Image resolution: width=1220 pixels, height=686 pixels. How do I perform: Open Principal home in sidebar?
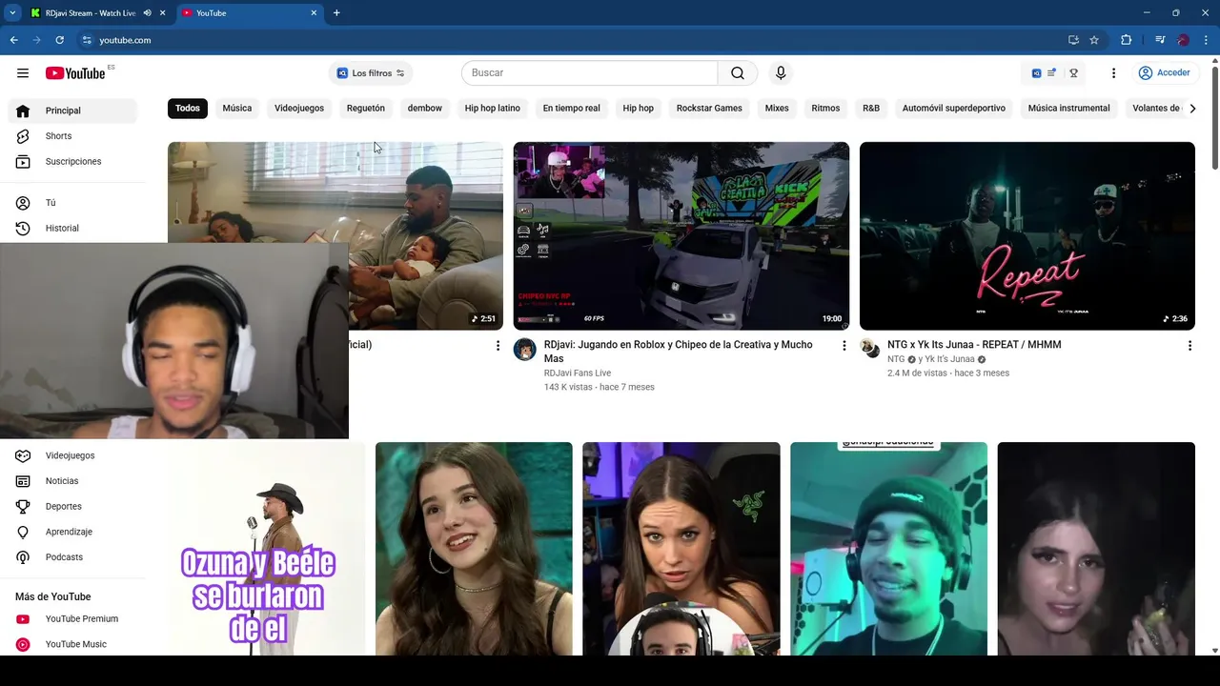pyautogui.click(x=72, y=111)
